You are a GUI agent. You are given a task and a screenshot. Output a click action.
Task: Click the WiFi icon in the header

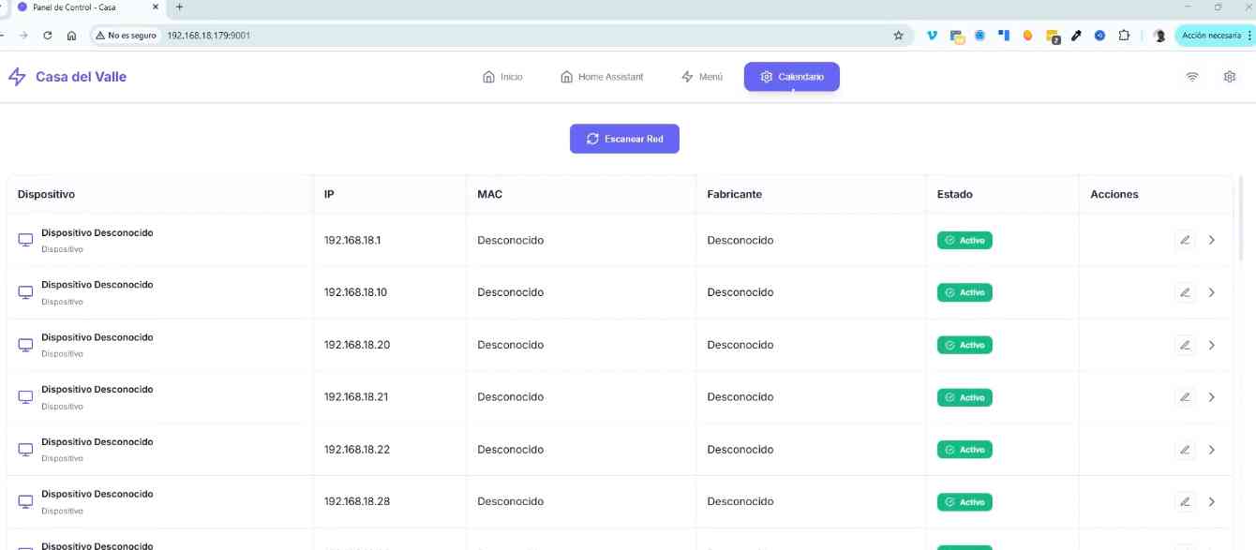1192,77
